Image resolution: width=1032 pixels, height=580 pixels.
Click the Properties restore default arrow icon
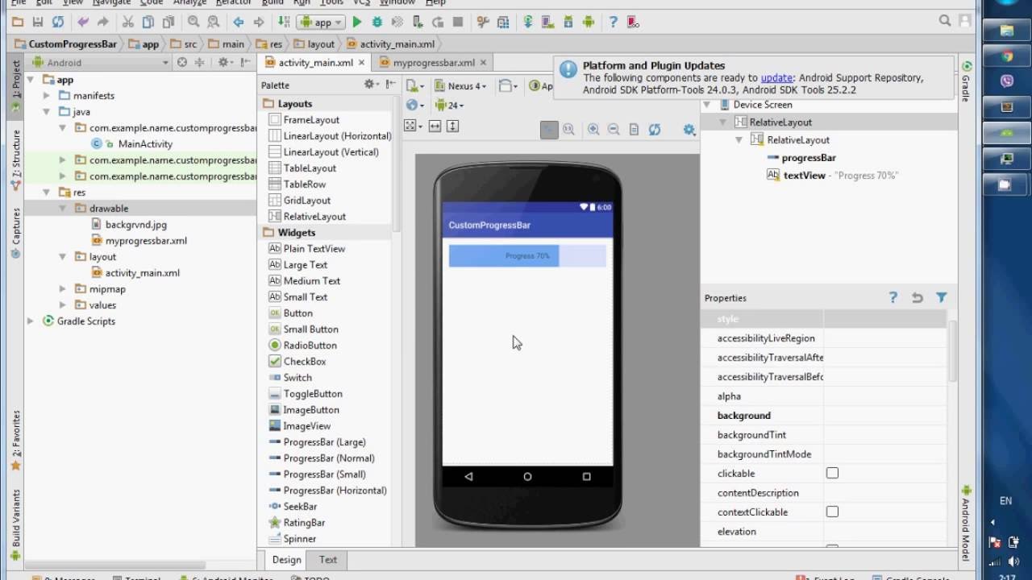tap(917, 297)
